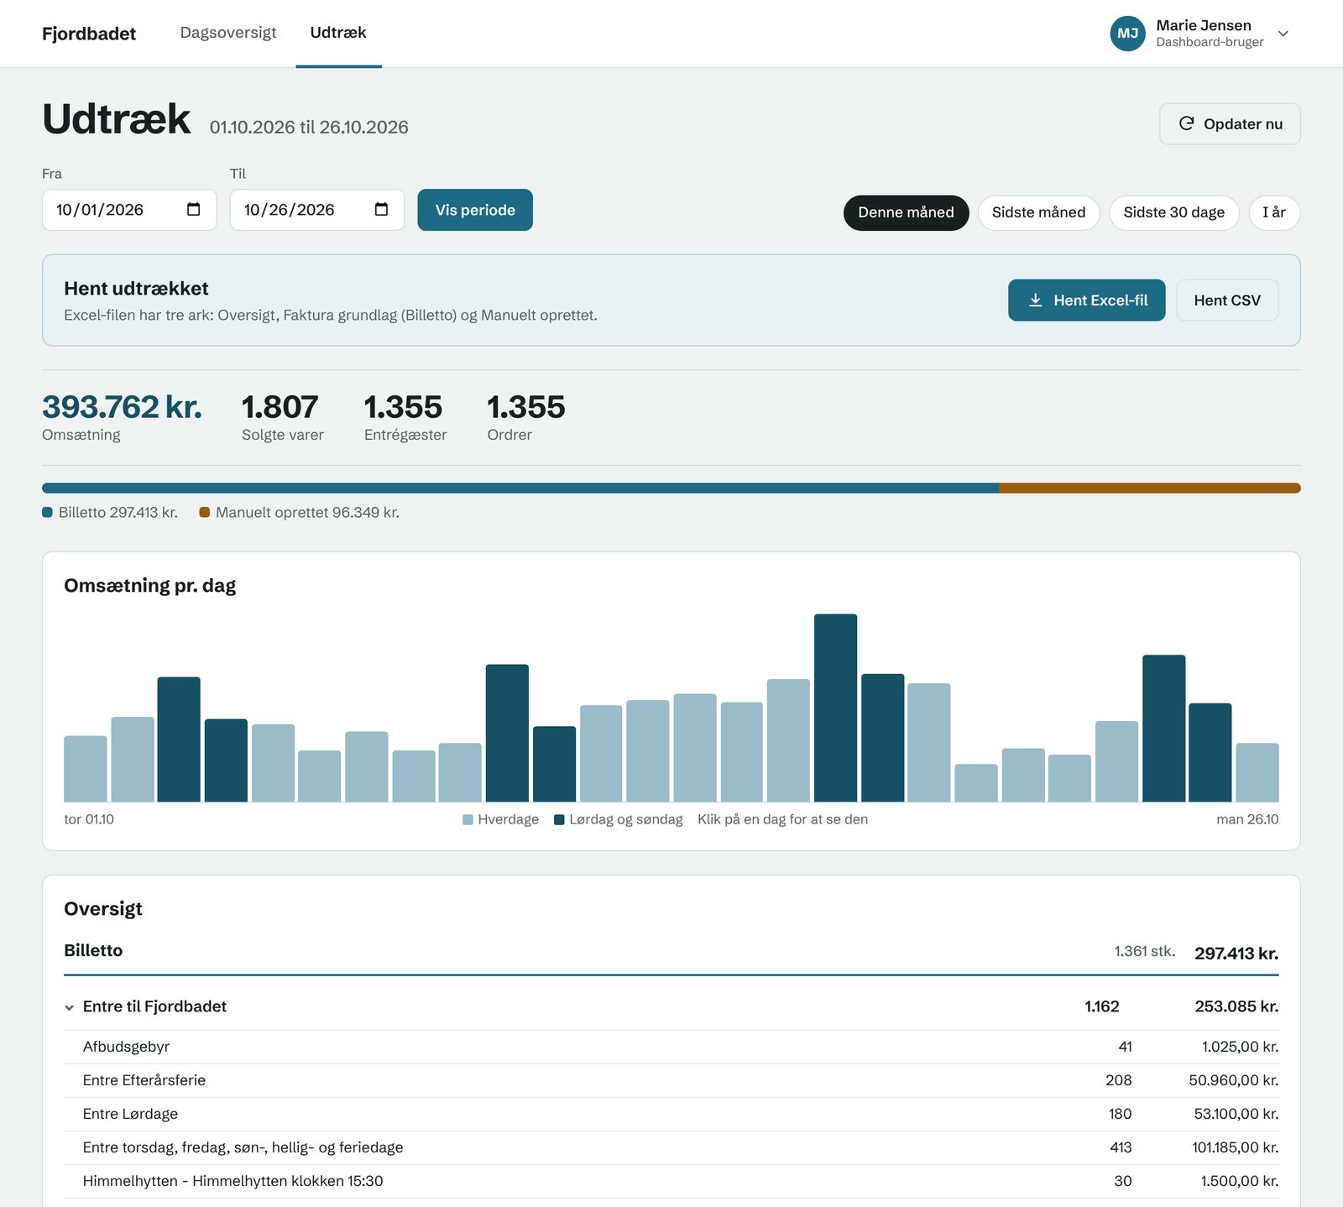
Task: Click Manuelt oprettet legend color swatch
Action: 204,512
